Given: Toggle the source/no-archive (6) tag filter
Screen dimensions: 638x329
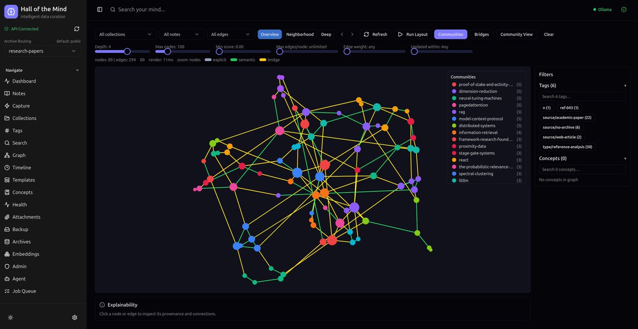Looking at the screenshot, I should coord(561,128).
